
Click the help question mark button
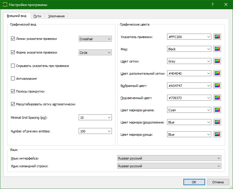(213, 5)
